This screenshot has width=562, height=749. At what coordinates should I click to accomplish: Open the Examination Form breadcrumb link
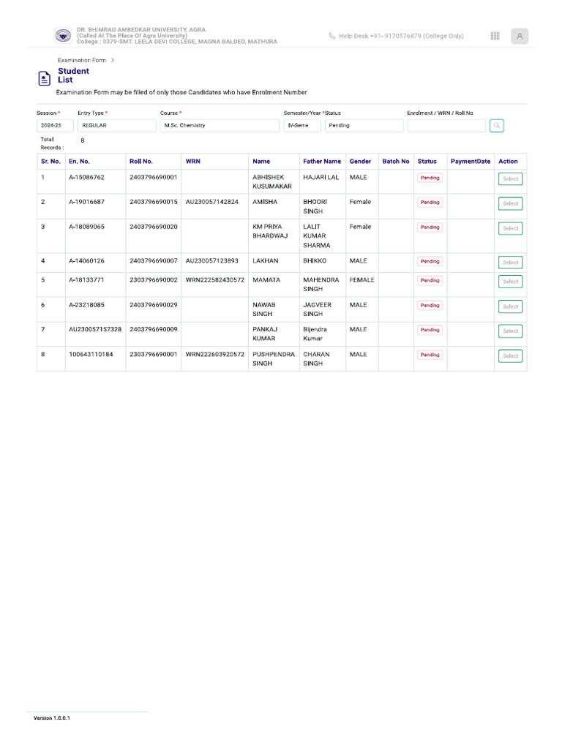(82, 60)
